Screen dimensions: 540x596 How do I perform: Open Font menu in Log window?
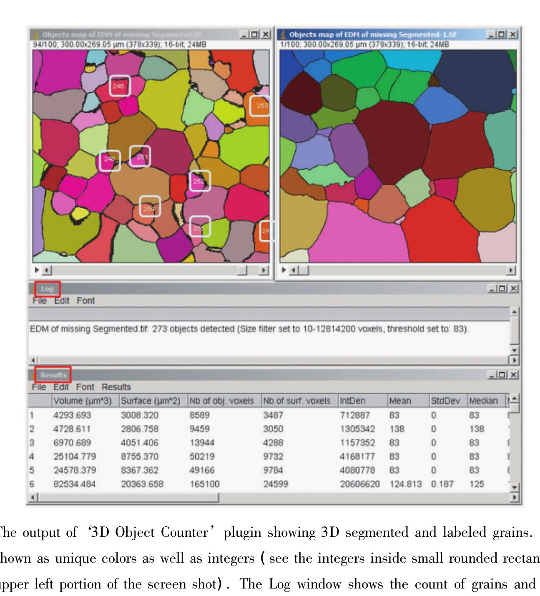pos(85,301)
